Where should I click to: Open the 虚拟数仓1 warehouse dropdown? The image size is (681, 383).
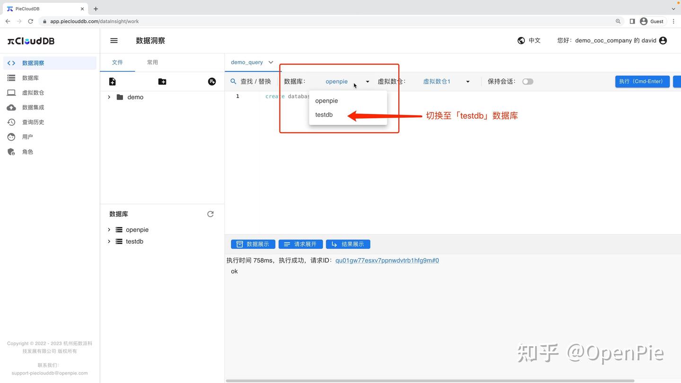pos(446,81)
